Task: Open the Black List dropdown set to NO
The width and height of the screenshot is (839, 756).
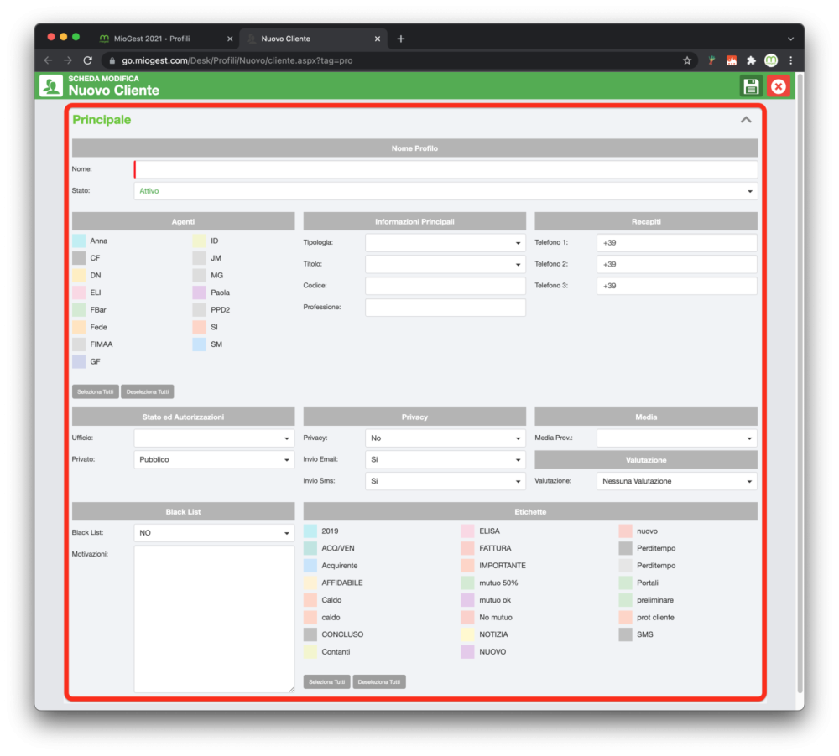Action: tap(214, 532)
